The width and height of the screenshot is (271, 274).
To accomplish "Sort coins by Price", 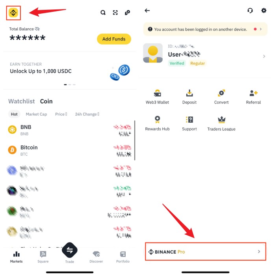I will pos(61,114).
